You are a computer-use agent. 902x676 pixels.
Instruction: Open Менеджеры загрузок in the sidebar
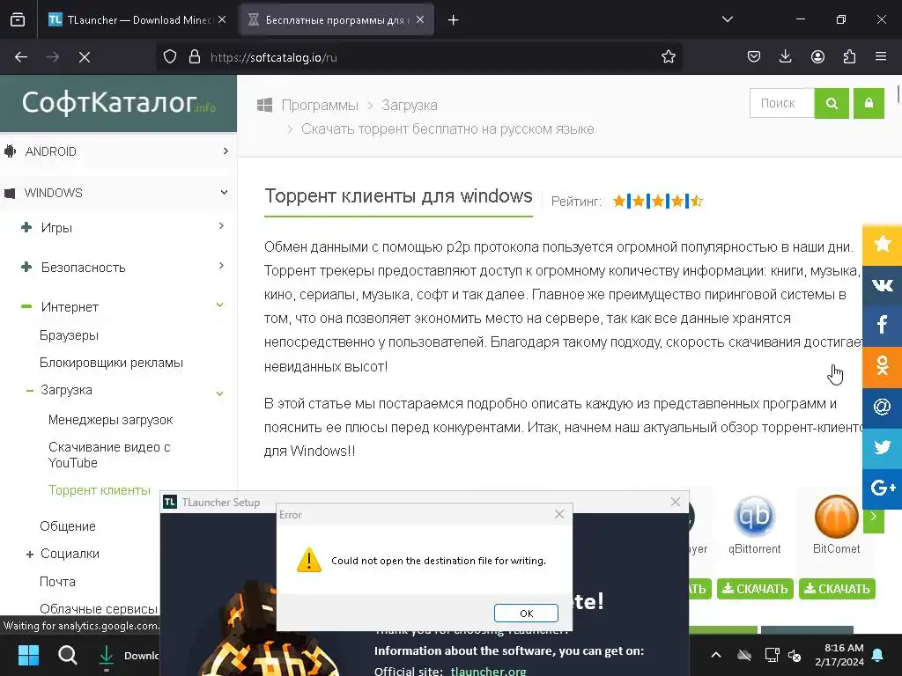coord(110,420)
